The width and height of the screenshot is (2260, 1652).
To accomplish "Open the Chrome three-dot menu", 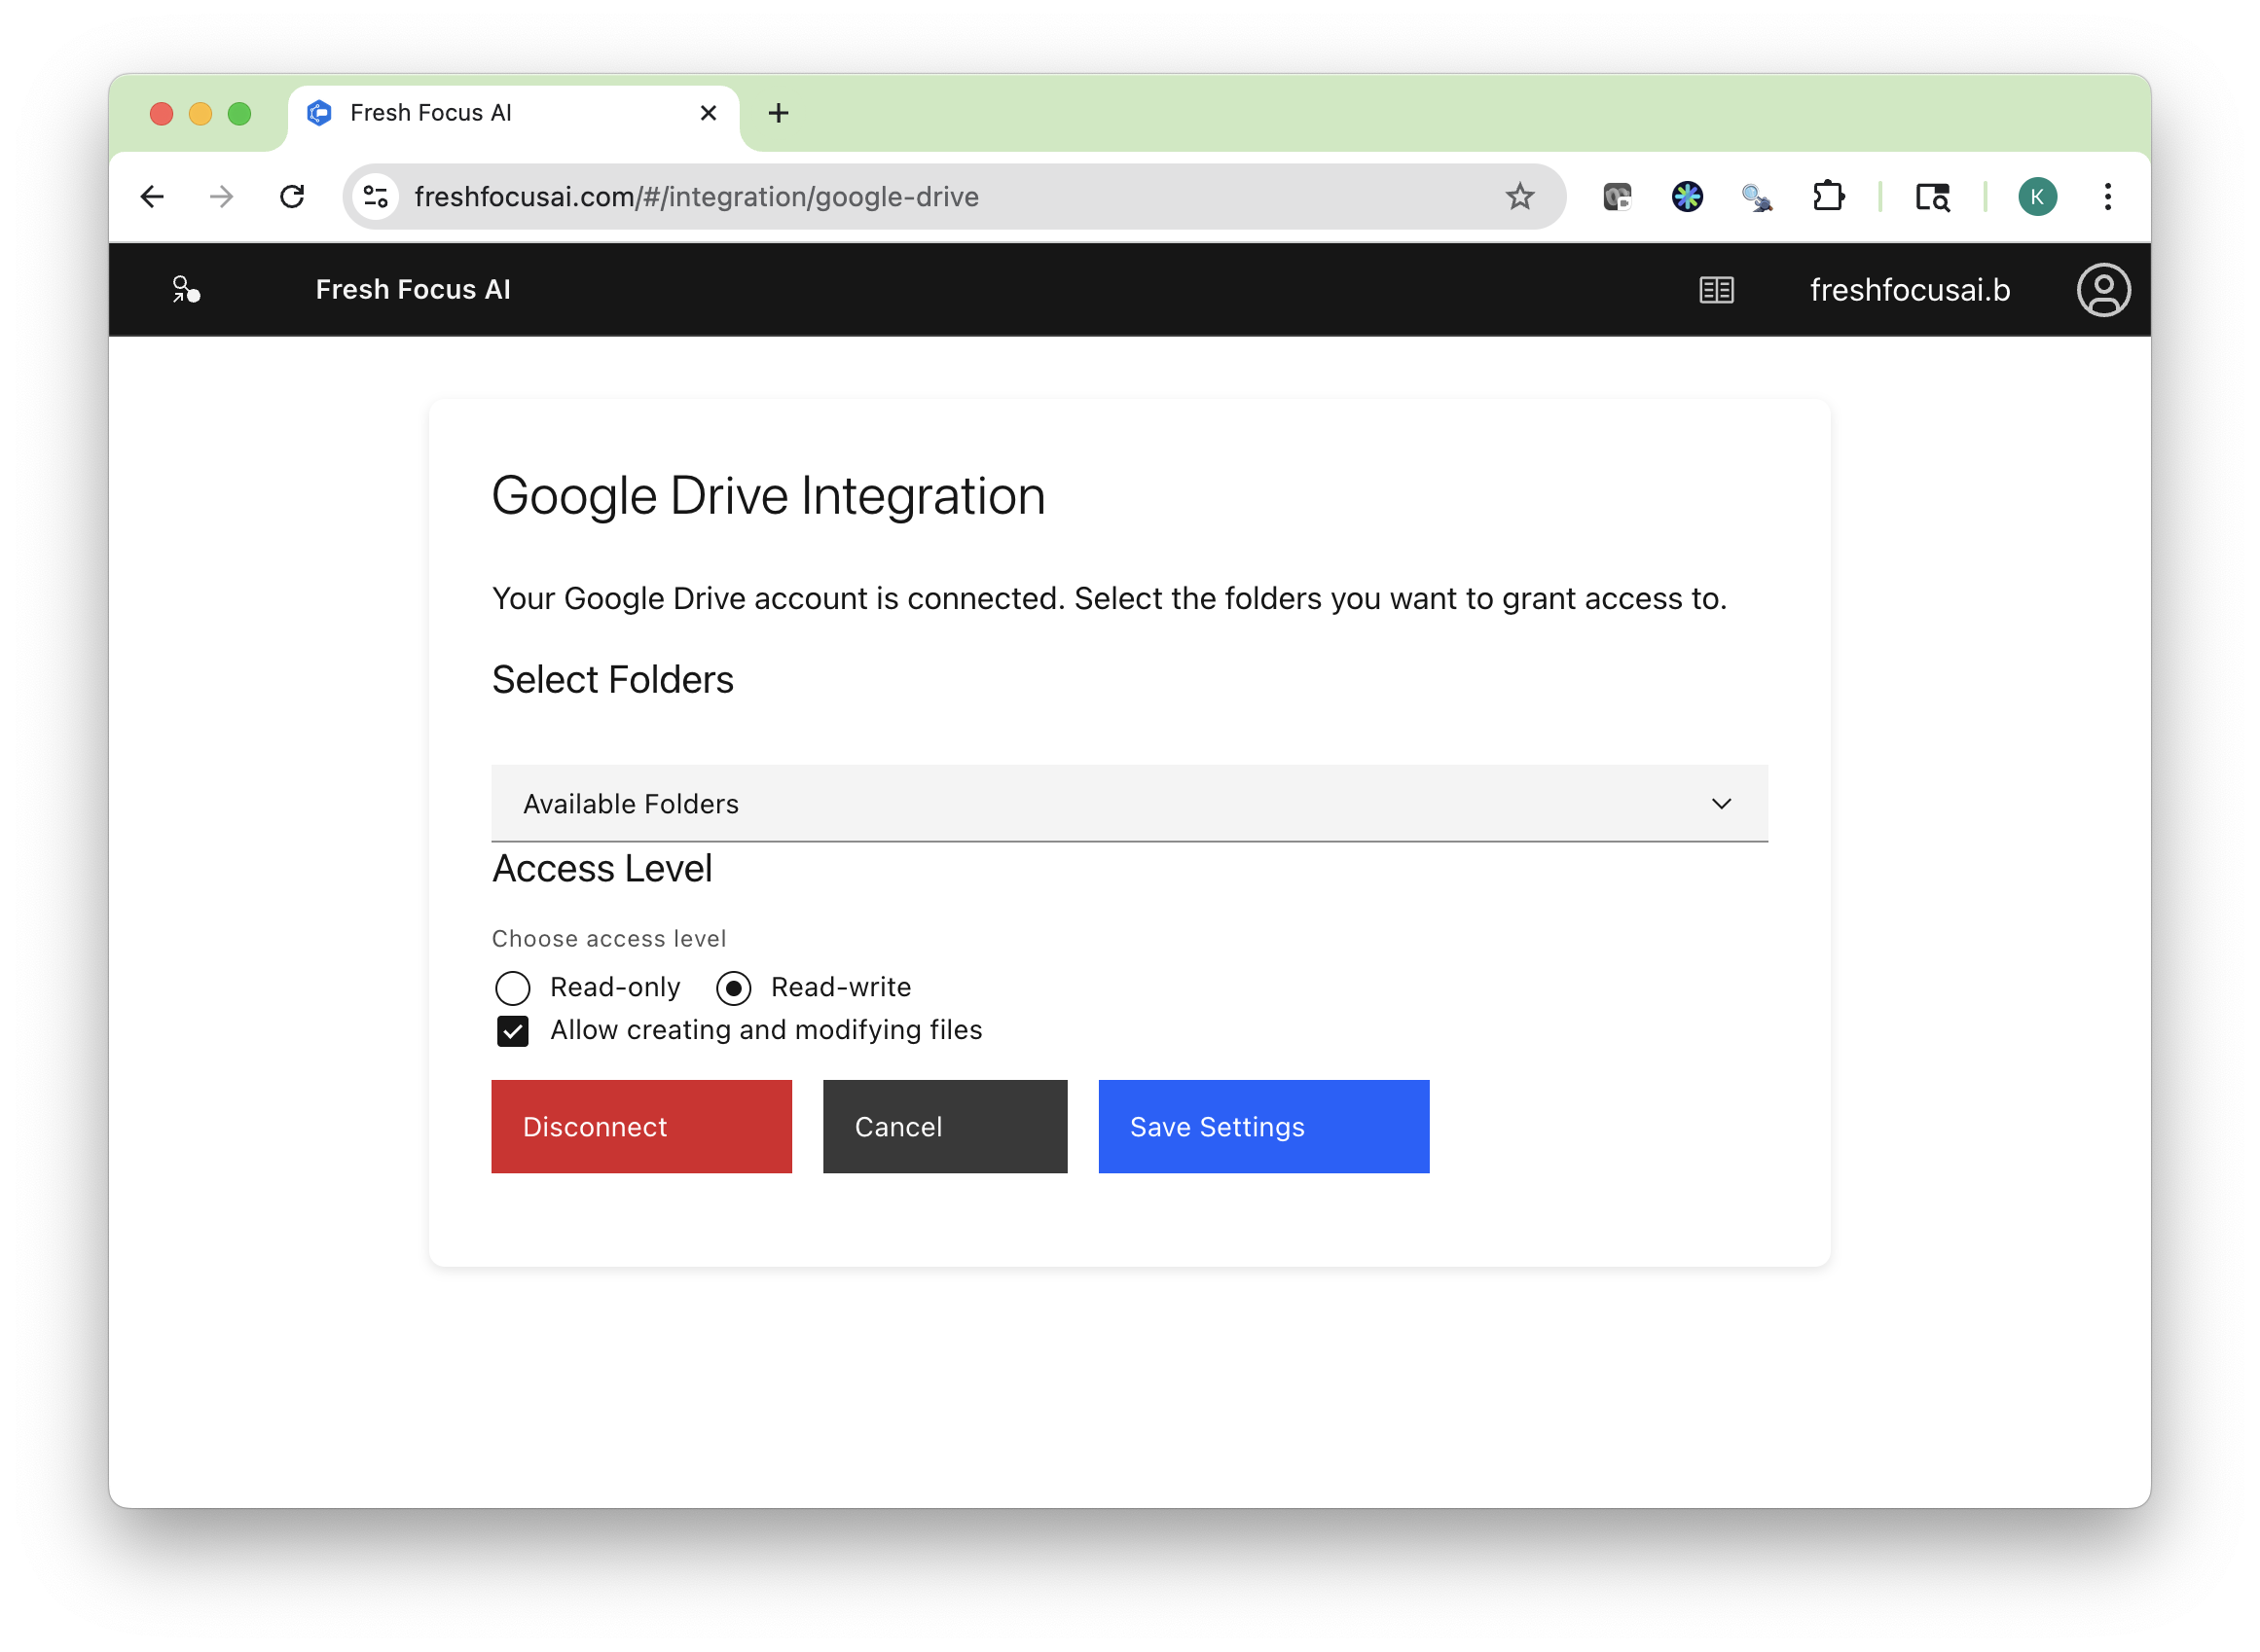I will pyautogui.click(x=2108, y=197).
